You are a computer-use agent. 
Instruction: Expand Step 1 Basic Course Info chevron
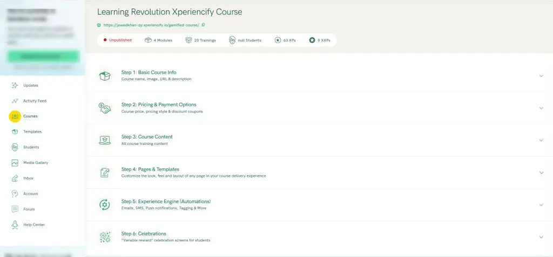(541, 76)
